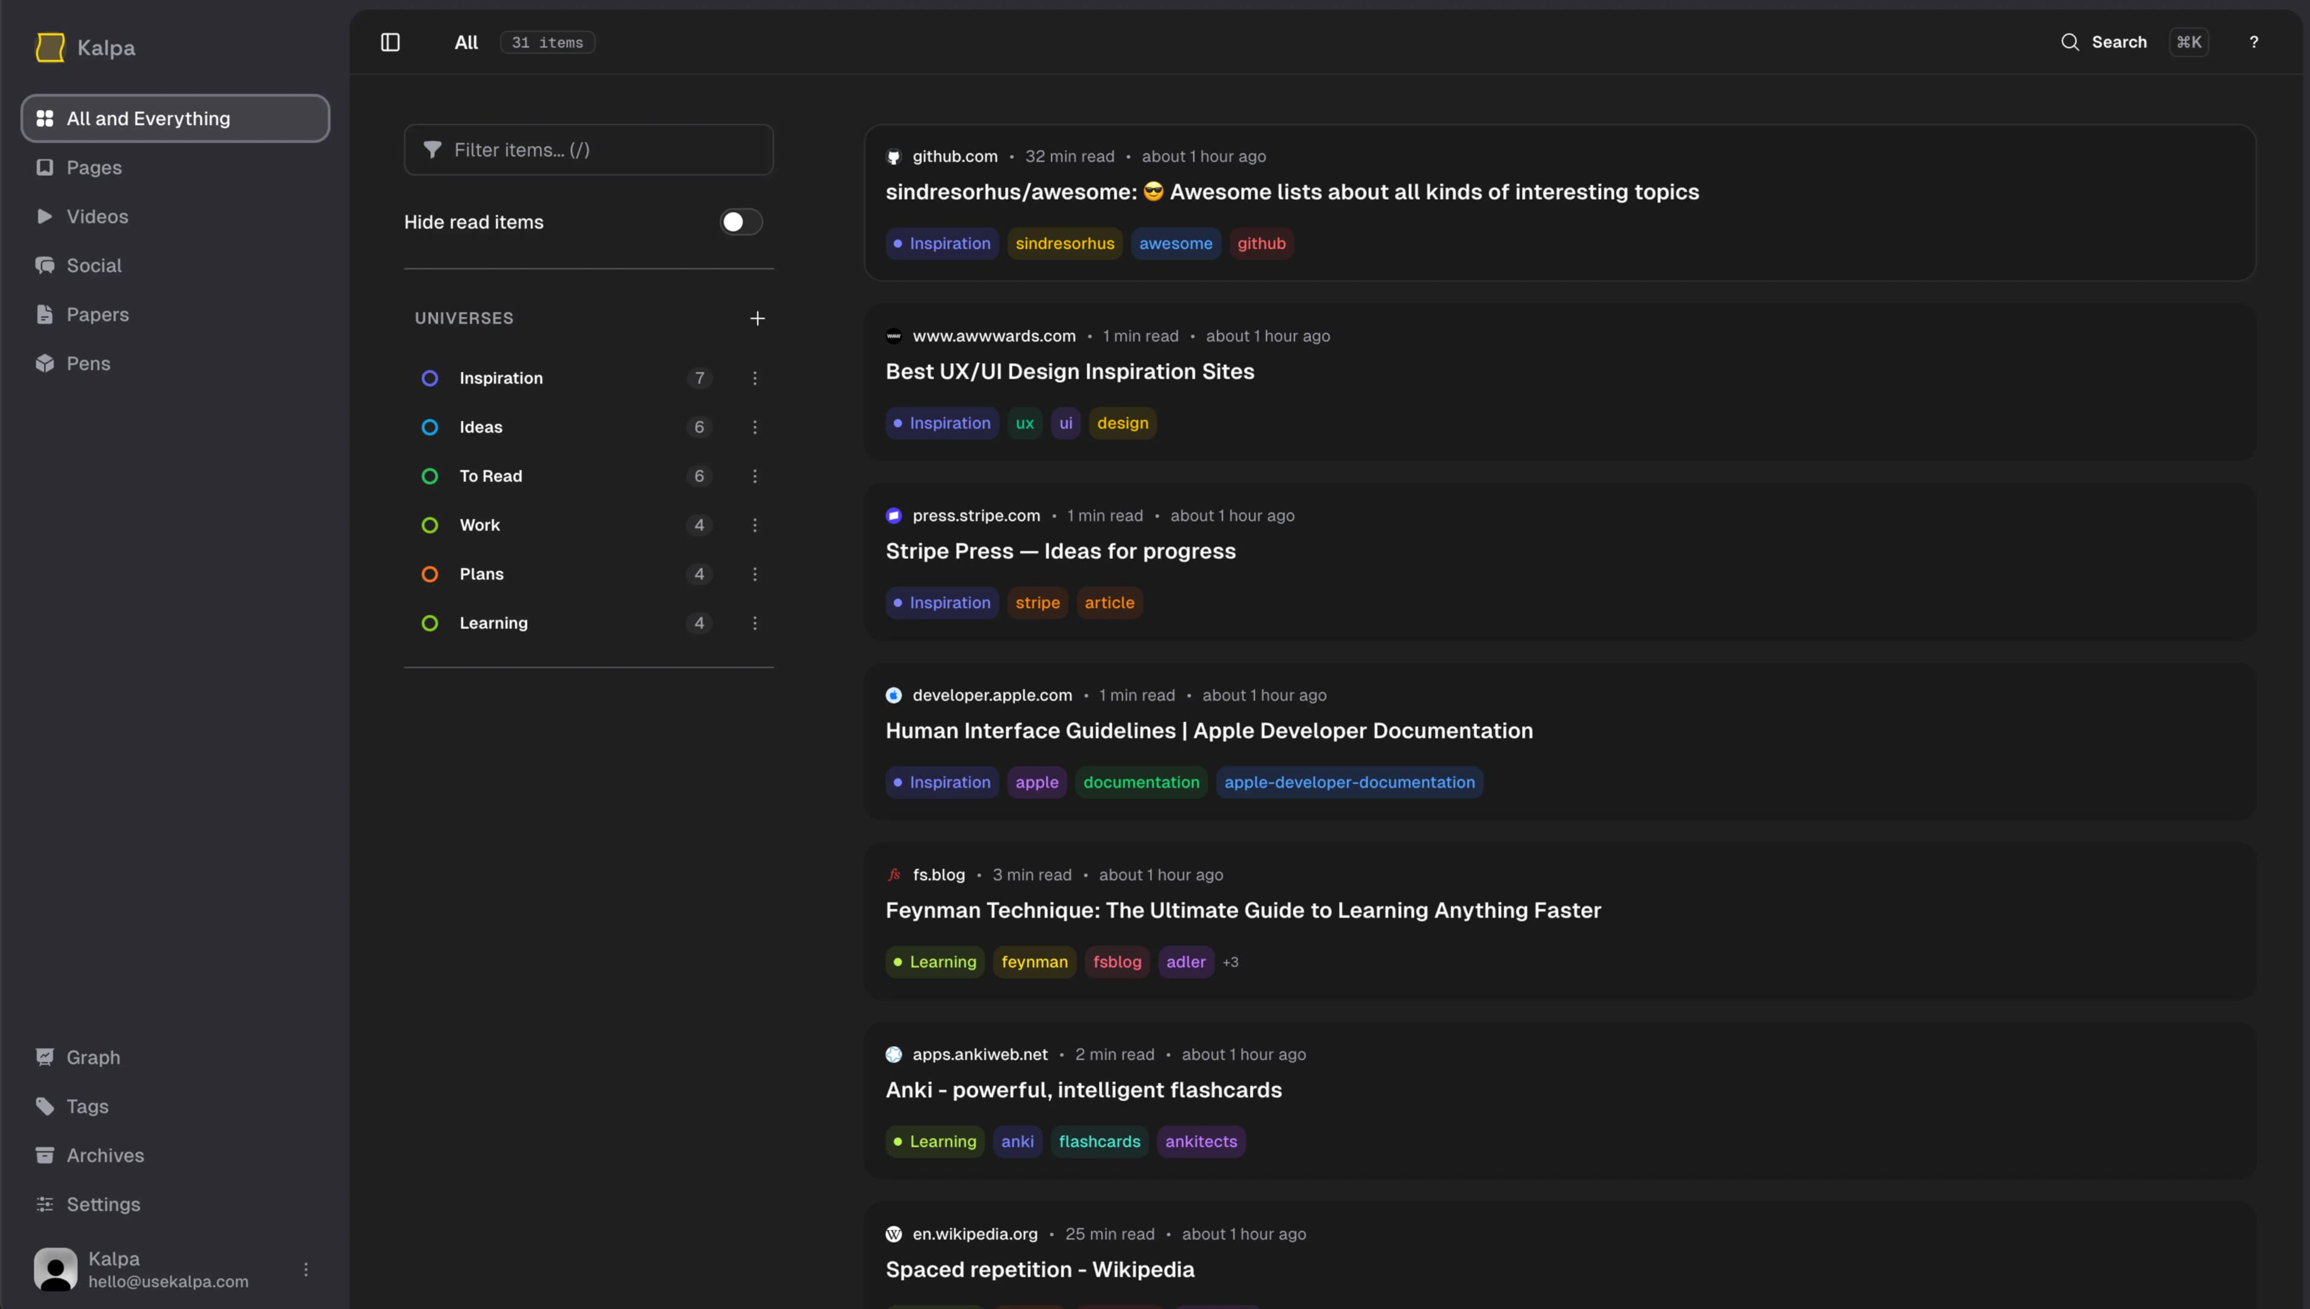
Task: Open the help question mark icon
Action: (x=2252, y=42)
